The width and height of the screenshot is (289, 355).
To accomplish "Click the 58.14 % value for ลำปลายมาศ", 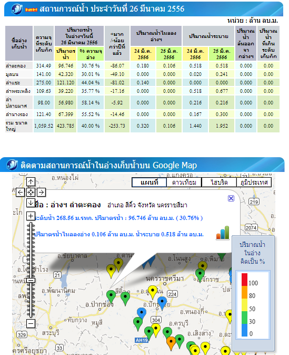I will pyautogui.click(x=91, y=102).
